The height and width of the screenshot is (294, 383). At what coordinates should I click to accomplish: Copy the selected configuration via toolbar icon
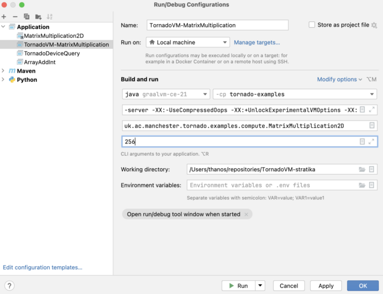(x=27, y=17)
